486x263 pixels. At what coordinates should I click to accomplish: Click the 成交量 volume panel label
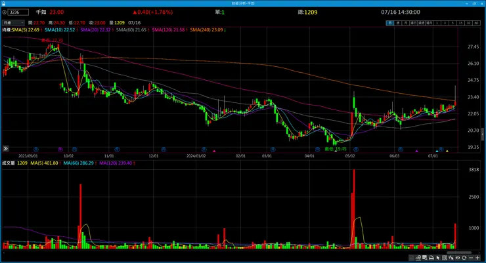coord(9,163)
